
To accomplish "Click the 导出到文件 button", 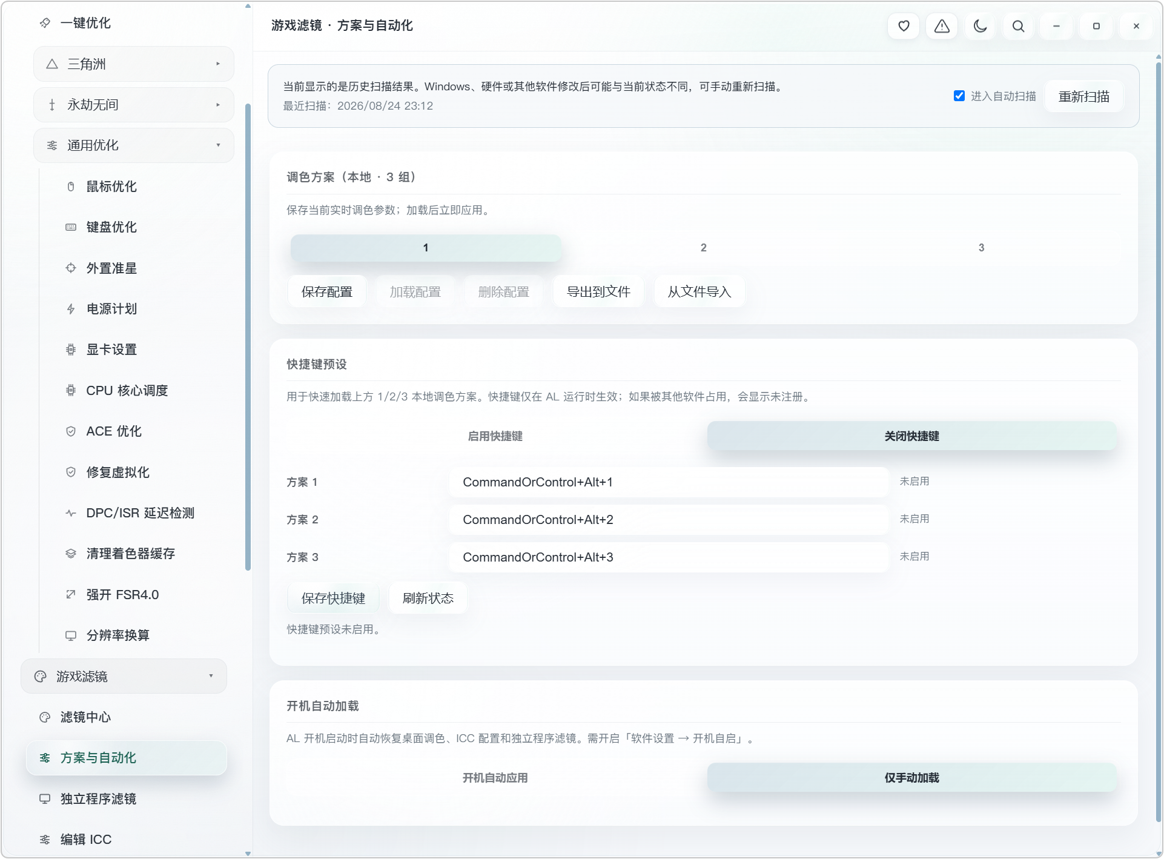I will click(x=598, y=292).
